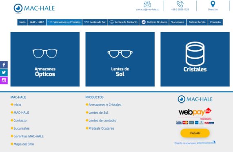Open Mapa del Sitio footer link
Viewport: 233px width, 152px height.
pos(24,144)
